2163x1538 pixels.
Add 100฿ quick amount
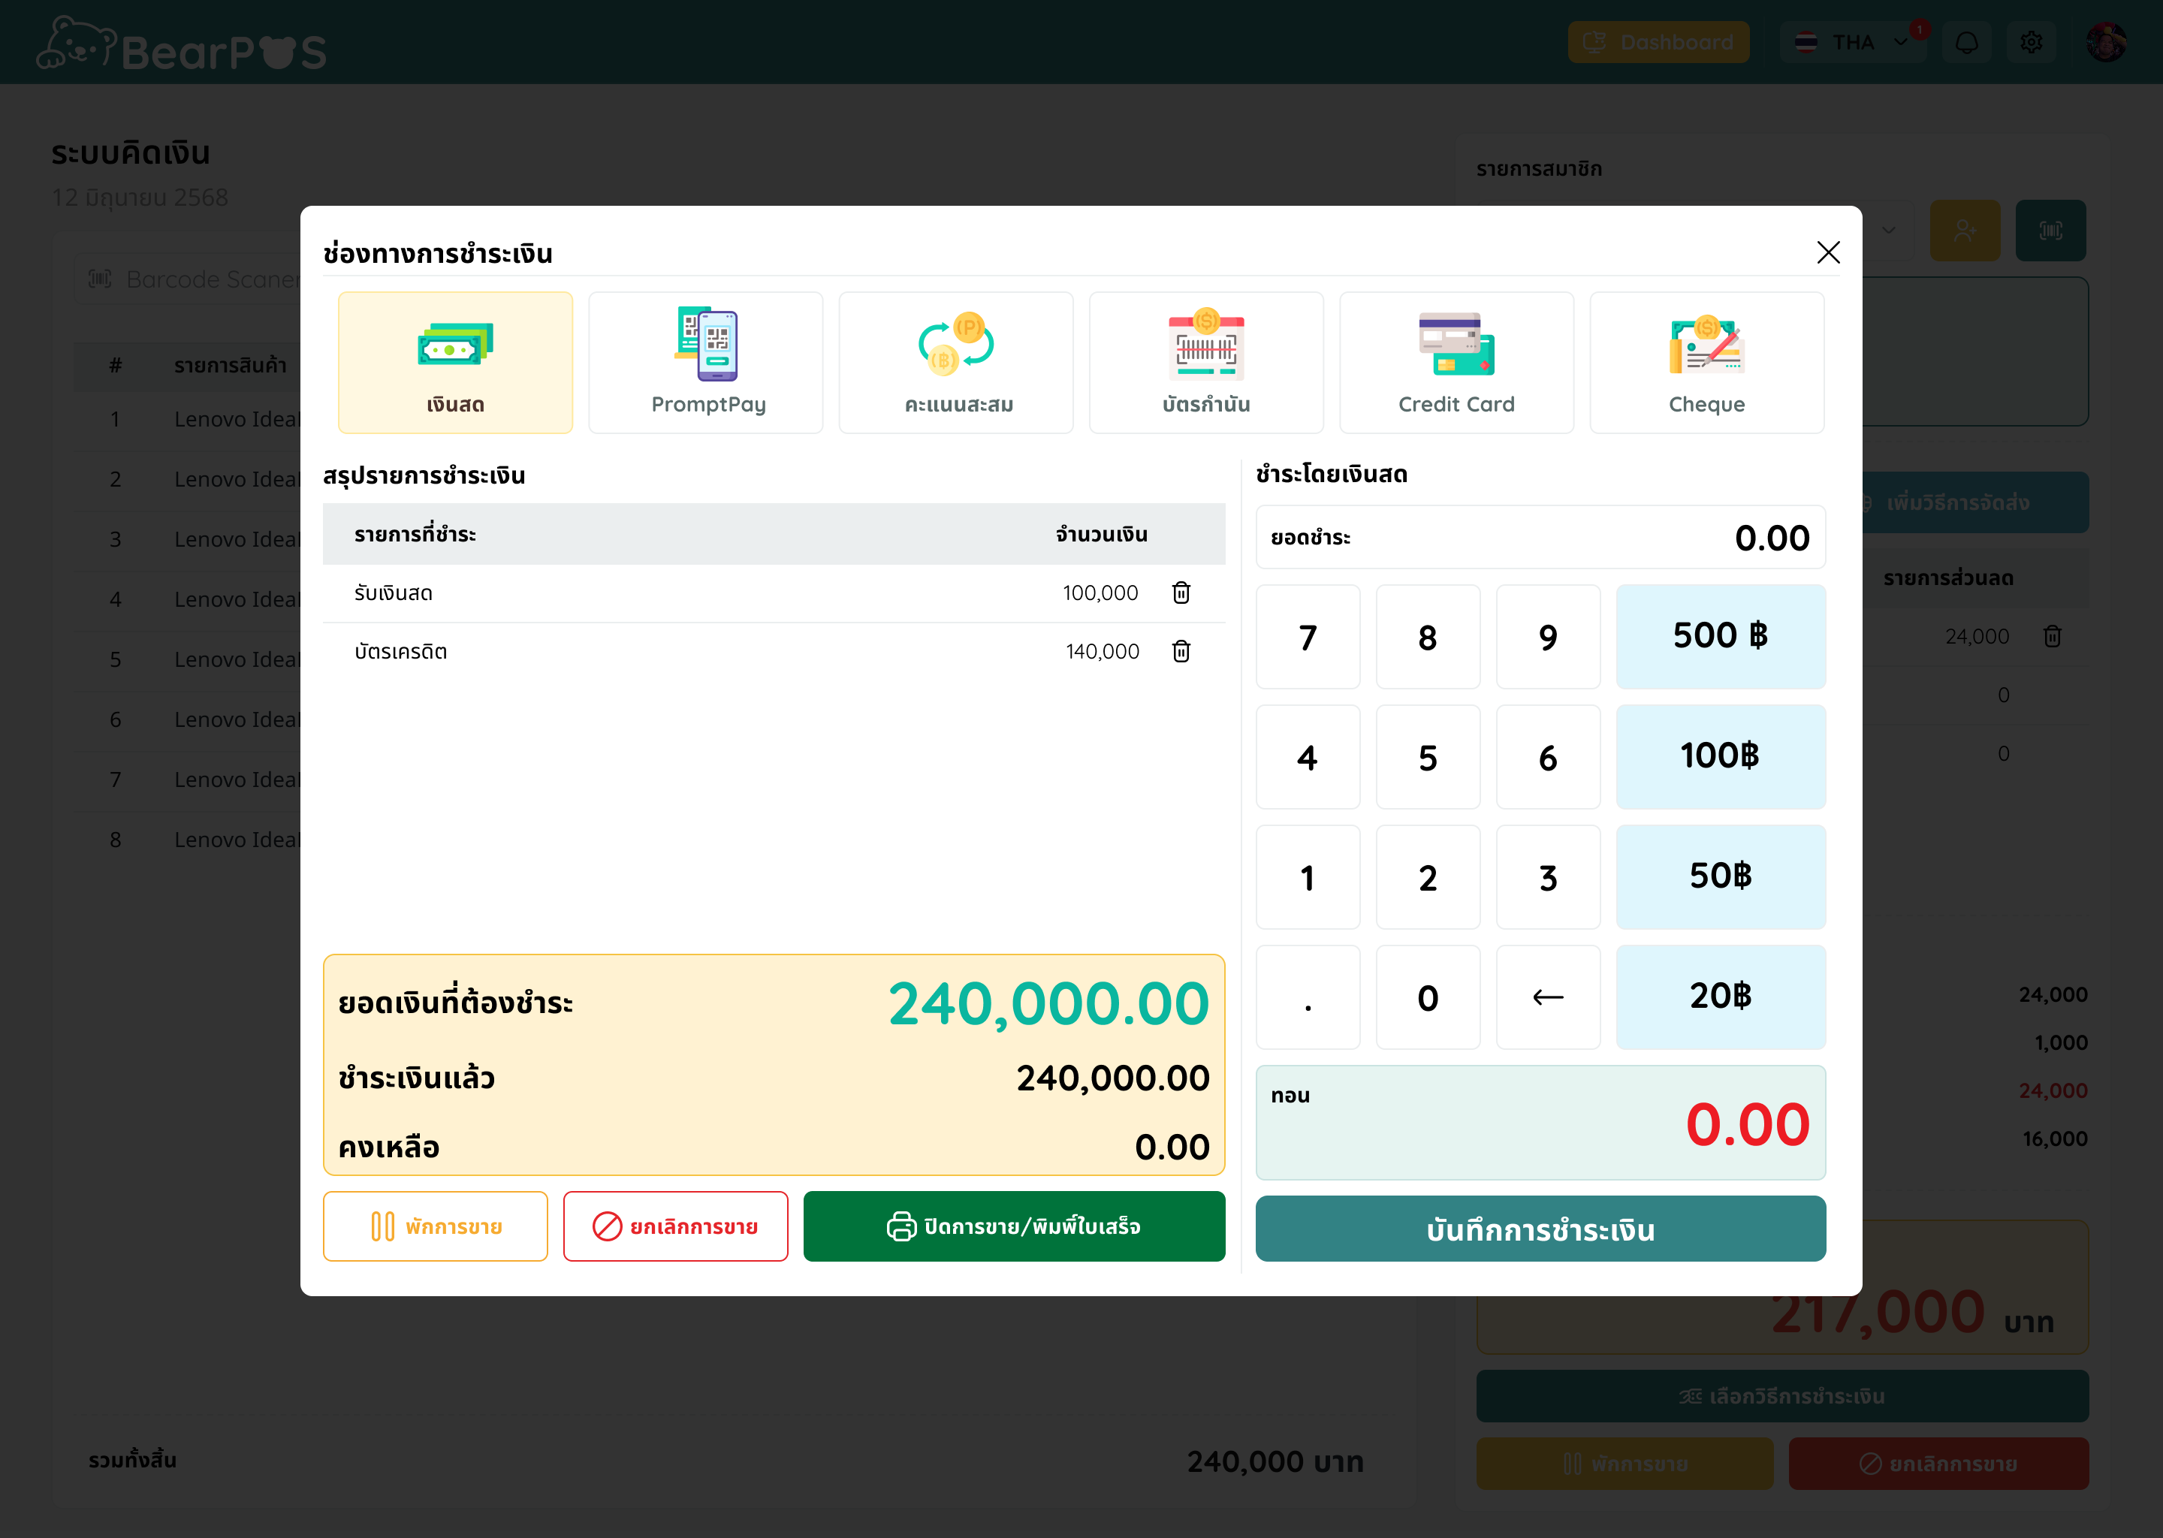click(1721, 757)
